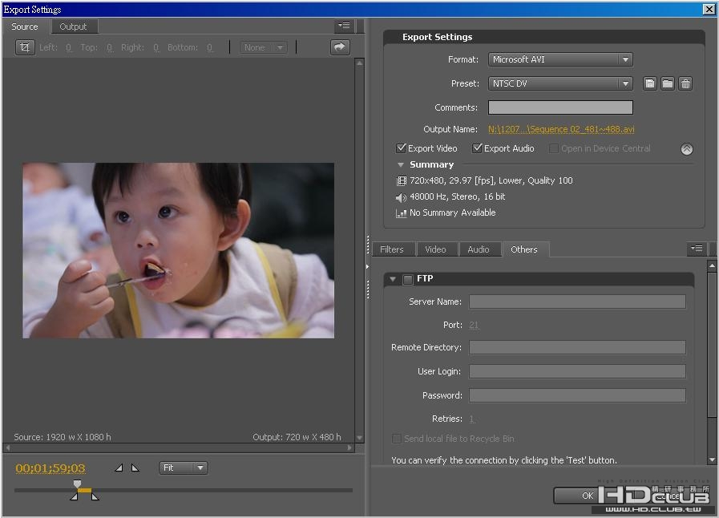The image size is (719, 518).
Task: Collapse settings with the round arrow icon
Action: (x=686, y=149)
